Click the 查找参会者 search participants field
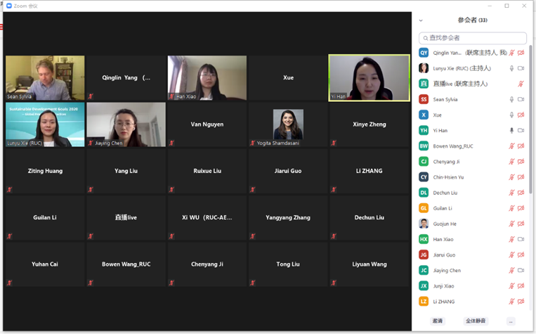This screenshot has height=334, width=536. pyautogui.click(x=473, y=38)
